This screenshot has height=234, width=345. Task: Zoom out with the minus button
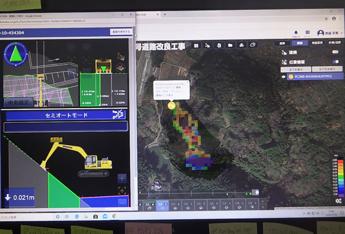[123, 203]
